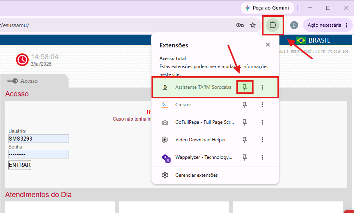Select the Assistente TARM Sorocaba entry name
The height and width of the screenshot is (213, 354).
pos(203,87)
